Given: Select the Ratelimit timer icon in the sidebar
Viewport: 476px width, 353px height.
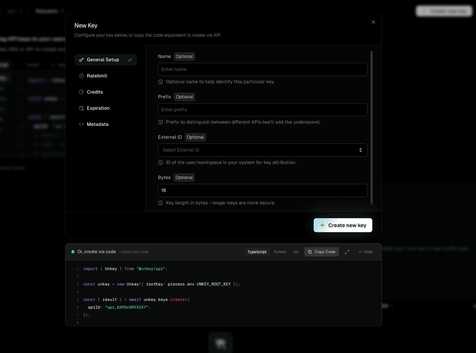Looking at the screenshot, I should [x=81, y=76].
